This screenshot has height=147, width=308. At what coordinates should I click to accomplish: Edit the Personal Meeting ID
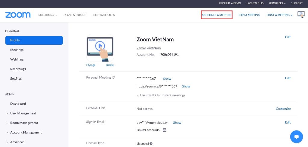tap(288, 78)
